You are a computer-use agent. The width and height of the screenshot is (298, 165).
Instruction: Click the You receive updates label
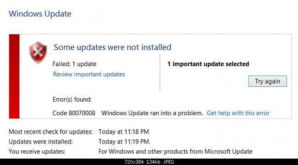[37, 152]
